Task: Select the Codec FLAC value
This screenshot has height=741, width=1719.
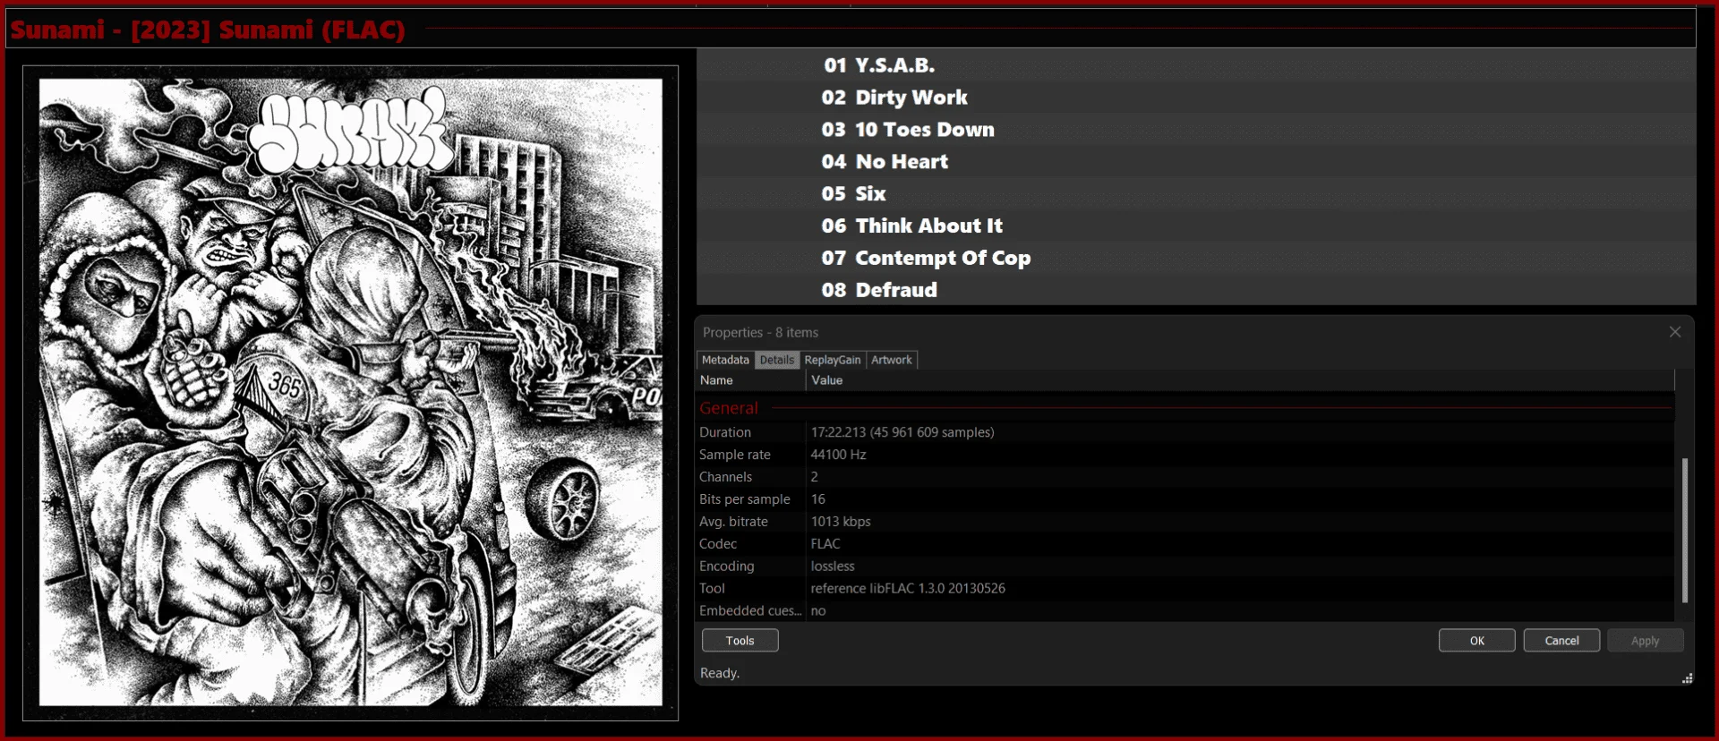Action: (x=825, y=544)
